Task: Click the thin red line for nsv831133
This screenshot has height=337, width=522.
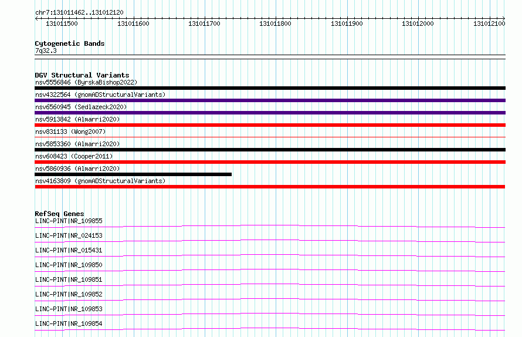Action: coord(270,137)
